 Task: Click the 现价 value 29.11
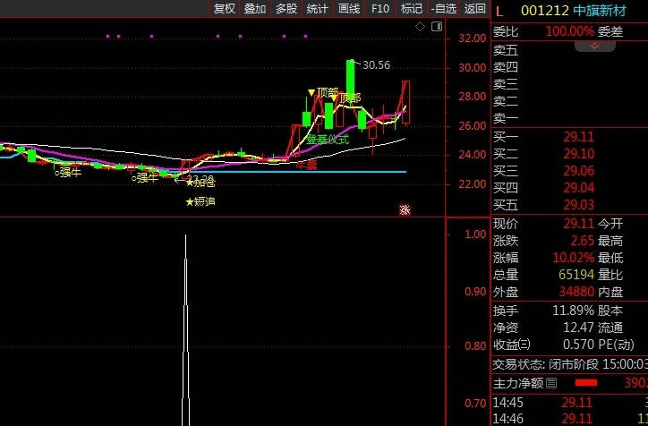pyautogui.click(x=579, y=224)
